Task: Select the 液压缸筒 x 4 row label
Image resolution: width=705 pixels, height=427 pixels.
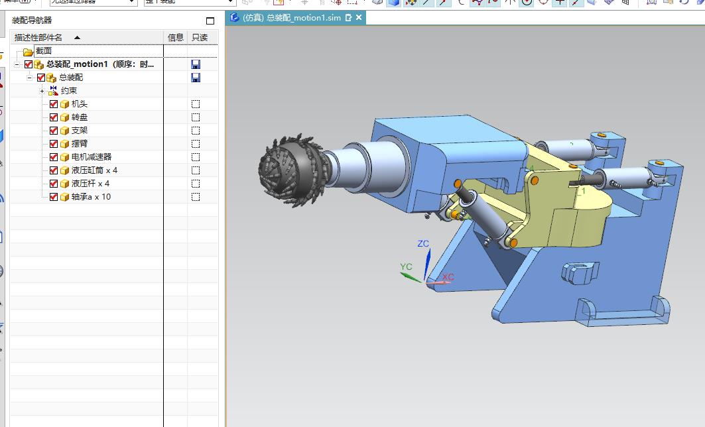Action: (x=94, y=170)
